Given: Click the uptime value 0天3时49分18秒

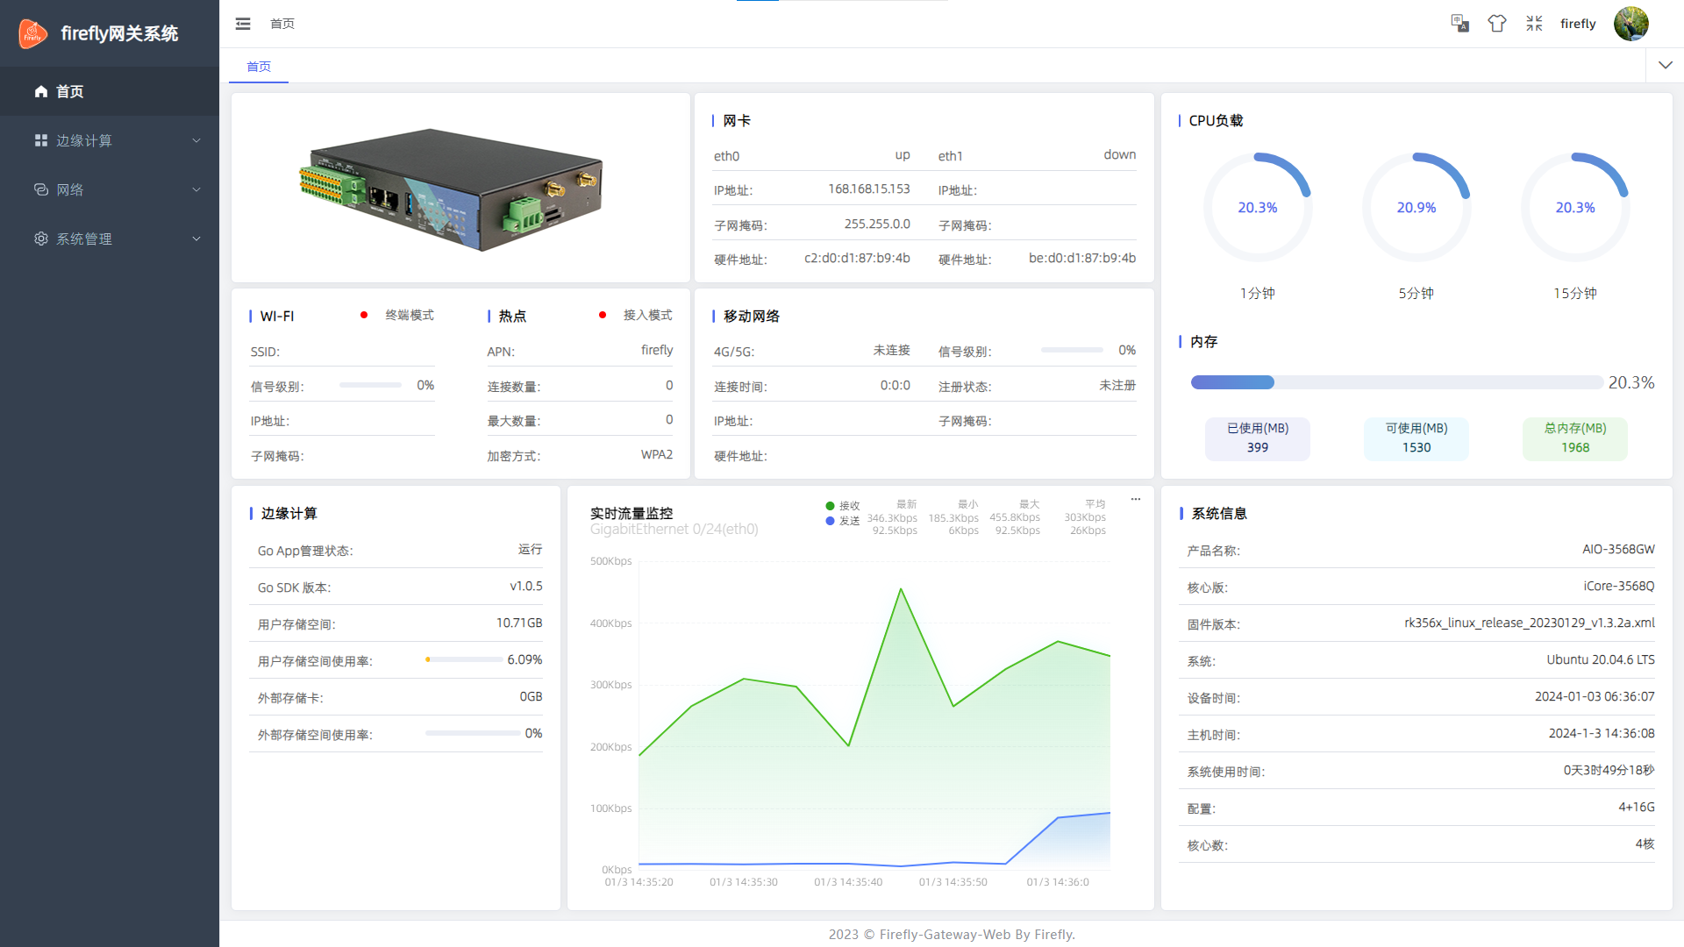Looking at the screenshot, I should tap(1609, 770).
